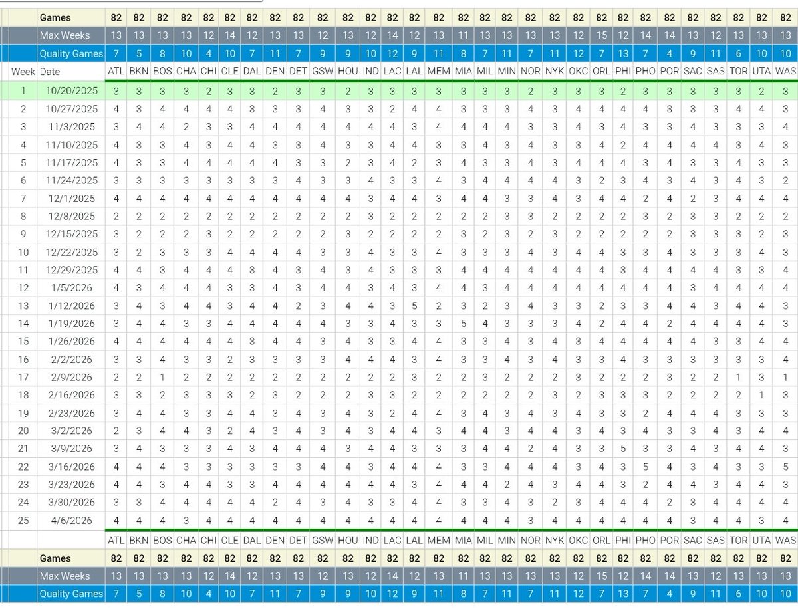This screenshot has height=609, width=798.
Task: Select the 1/19/2026 date cell
Action: (x=71, y=324)
